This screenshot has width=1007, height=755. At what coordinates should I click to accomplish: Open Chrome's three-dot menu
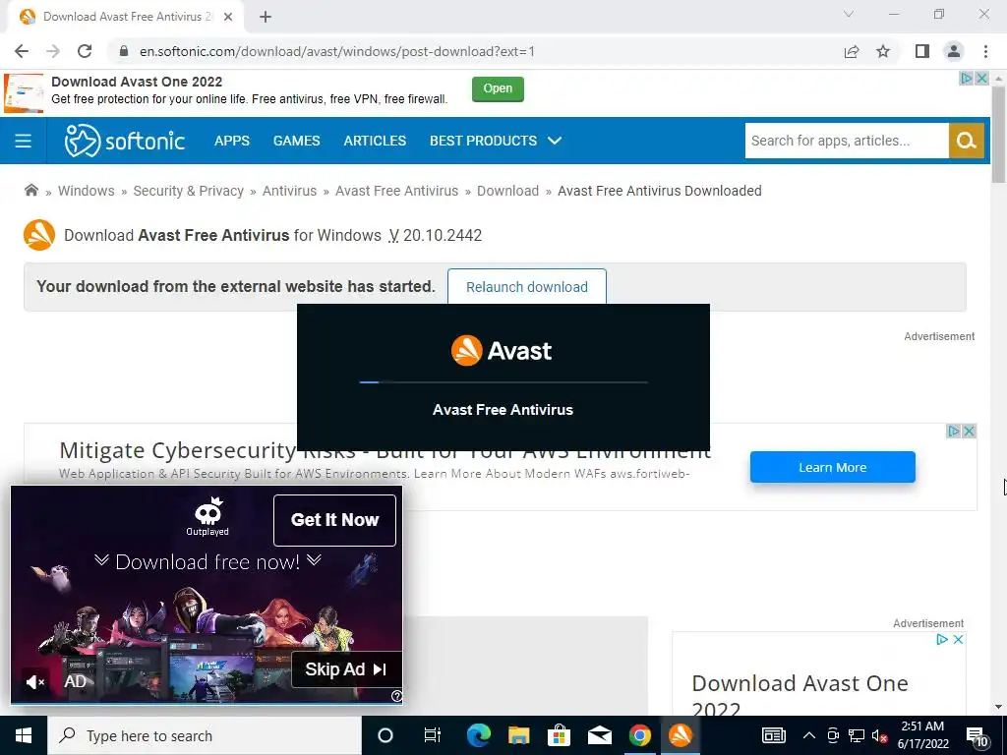point(985,51)
